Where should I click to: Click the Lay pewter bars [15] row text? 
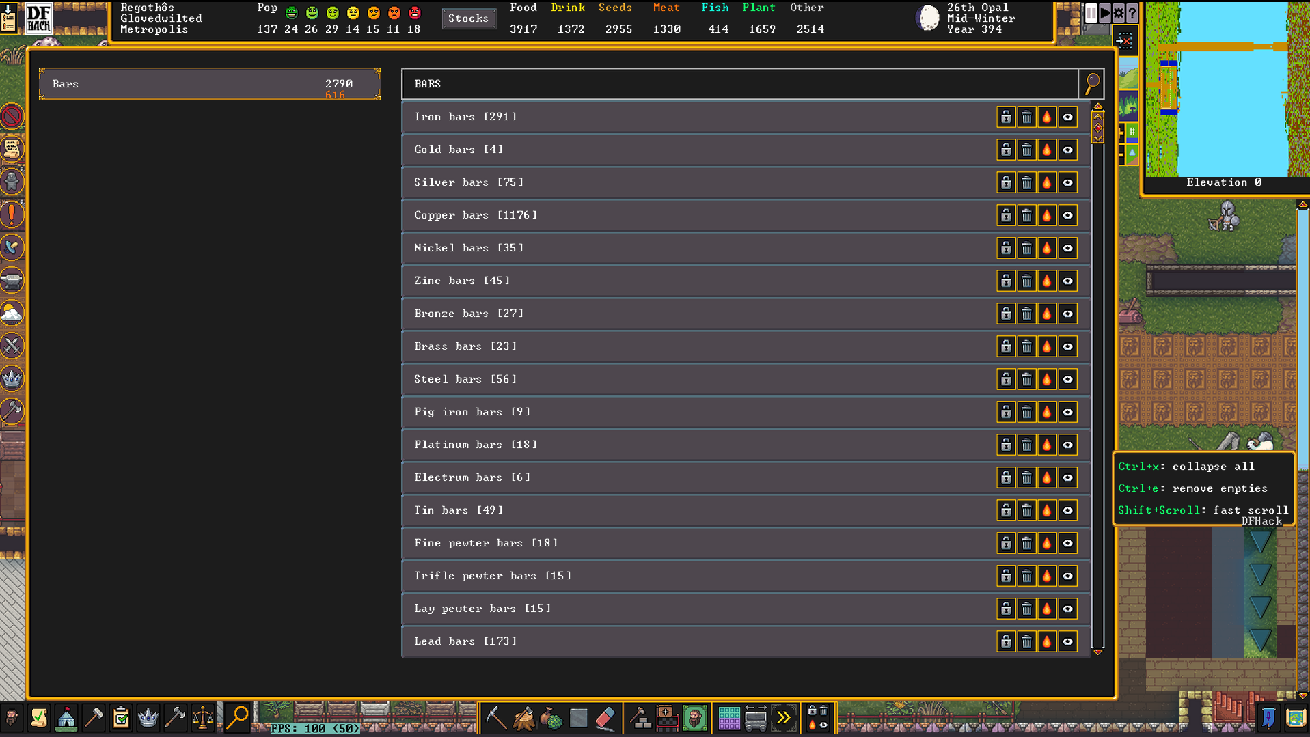[x=482, y=609]
